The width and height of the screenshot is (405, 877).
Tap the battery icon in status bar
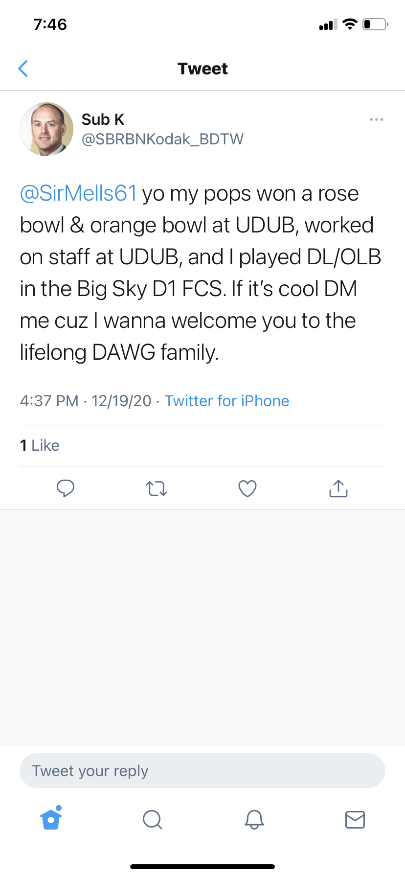point(375,24)
